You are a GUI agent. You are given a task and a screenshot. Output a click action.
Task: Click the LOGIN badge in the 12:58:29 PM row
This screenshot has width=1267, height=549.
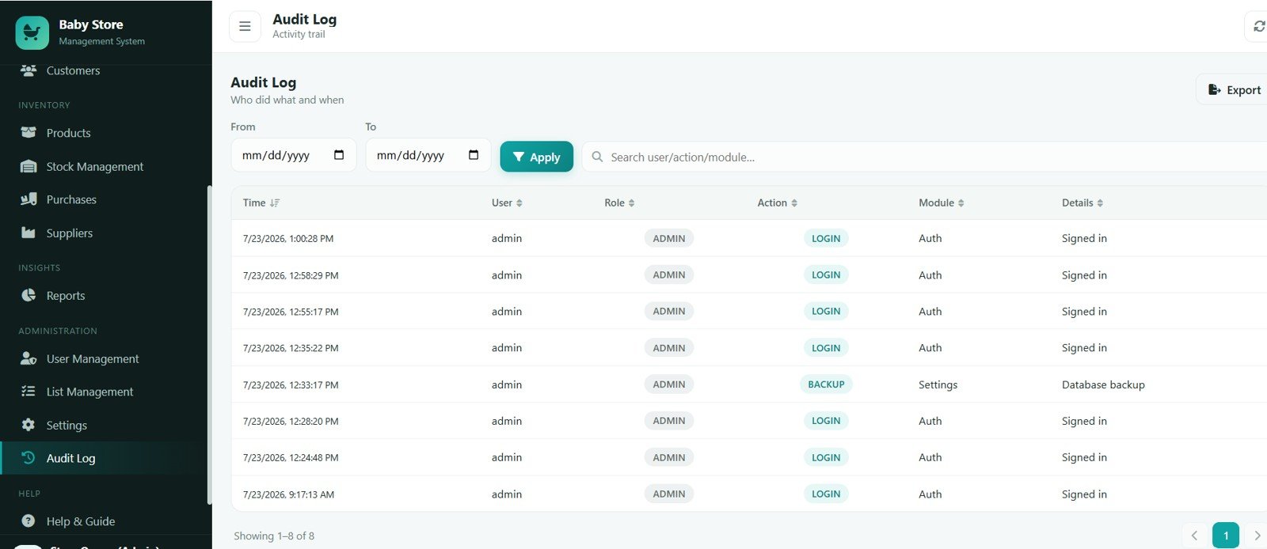[826, 274]
